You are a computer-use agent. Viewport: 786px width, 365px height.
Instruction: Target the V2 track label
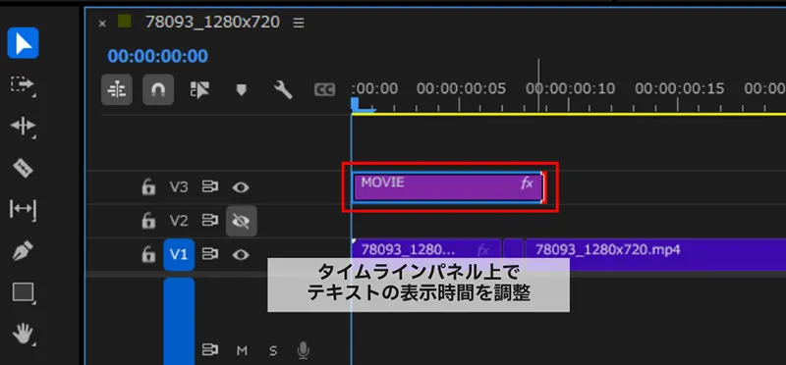pos(179,221)
